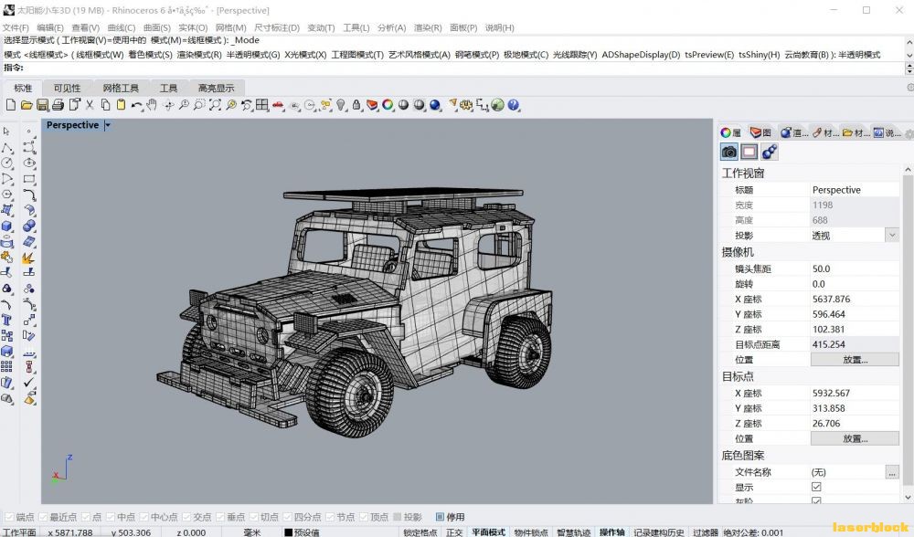This screenshot has width=914, height=537.
Task: Cut selection with the scissors icon
Action: click(x=90, y=105)
